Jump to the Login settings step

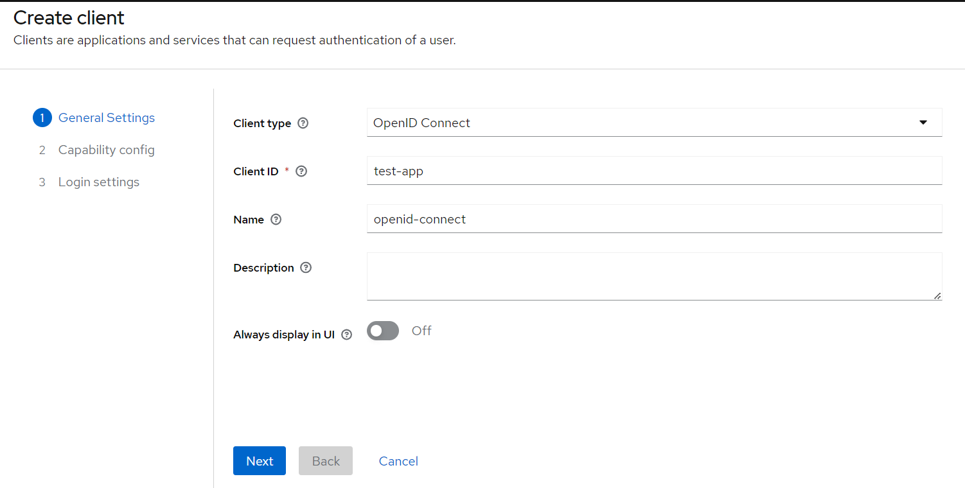[x=99, y=182]
